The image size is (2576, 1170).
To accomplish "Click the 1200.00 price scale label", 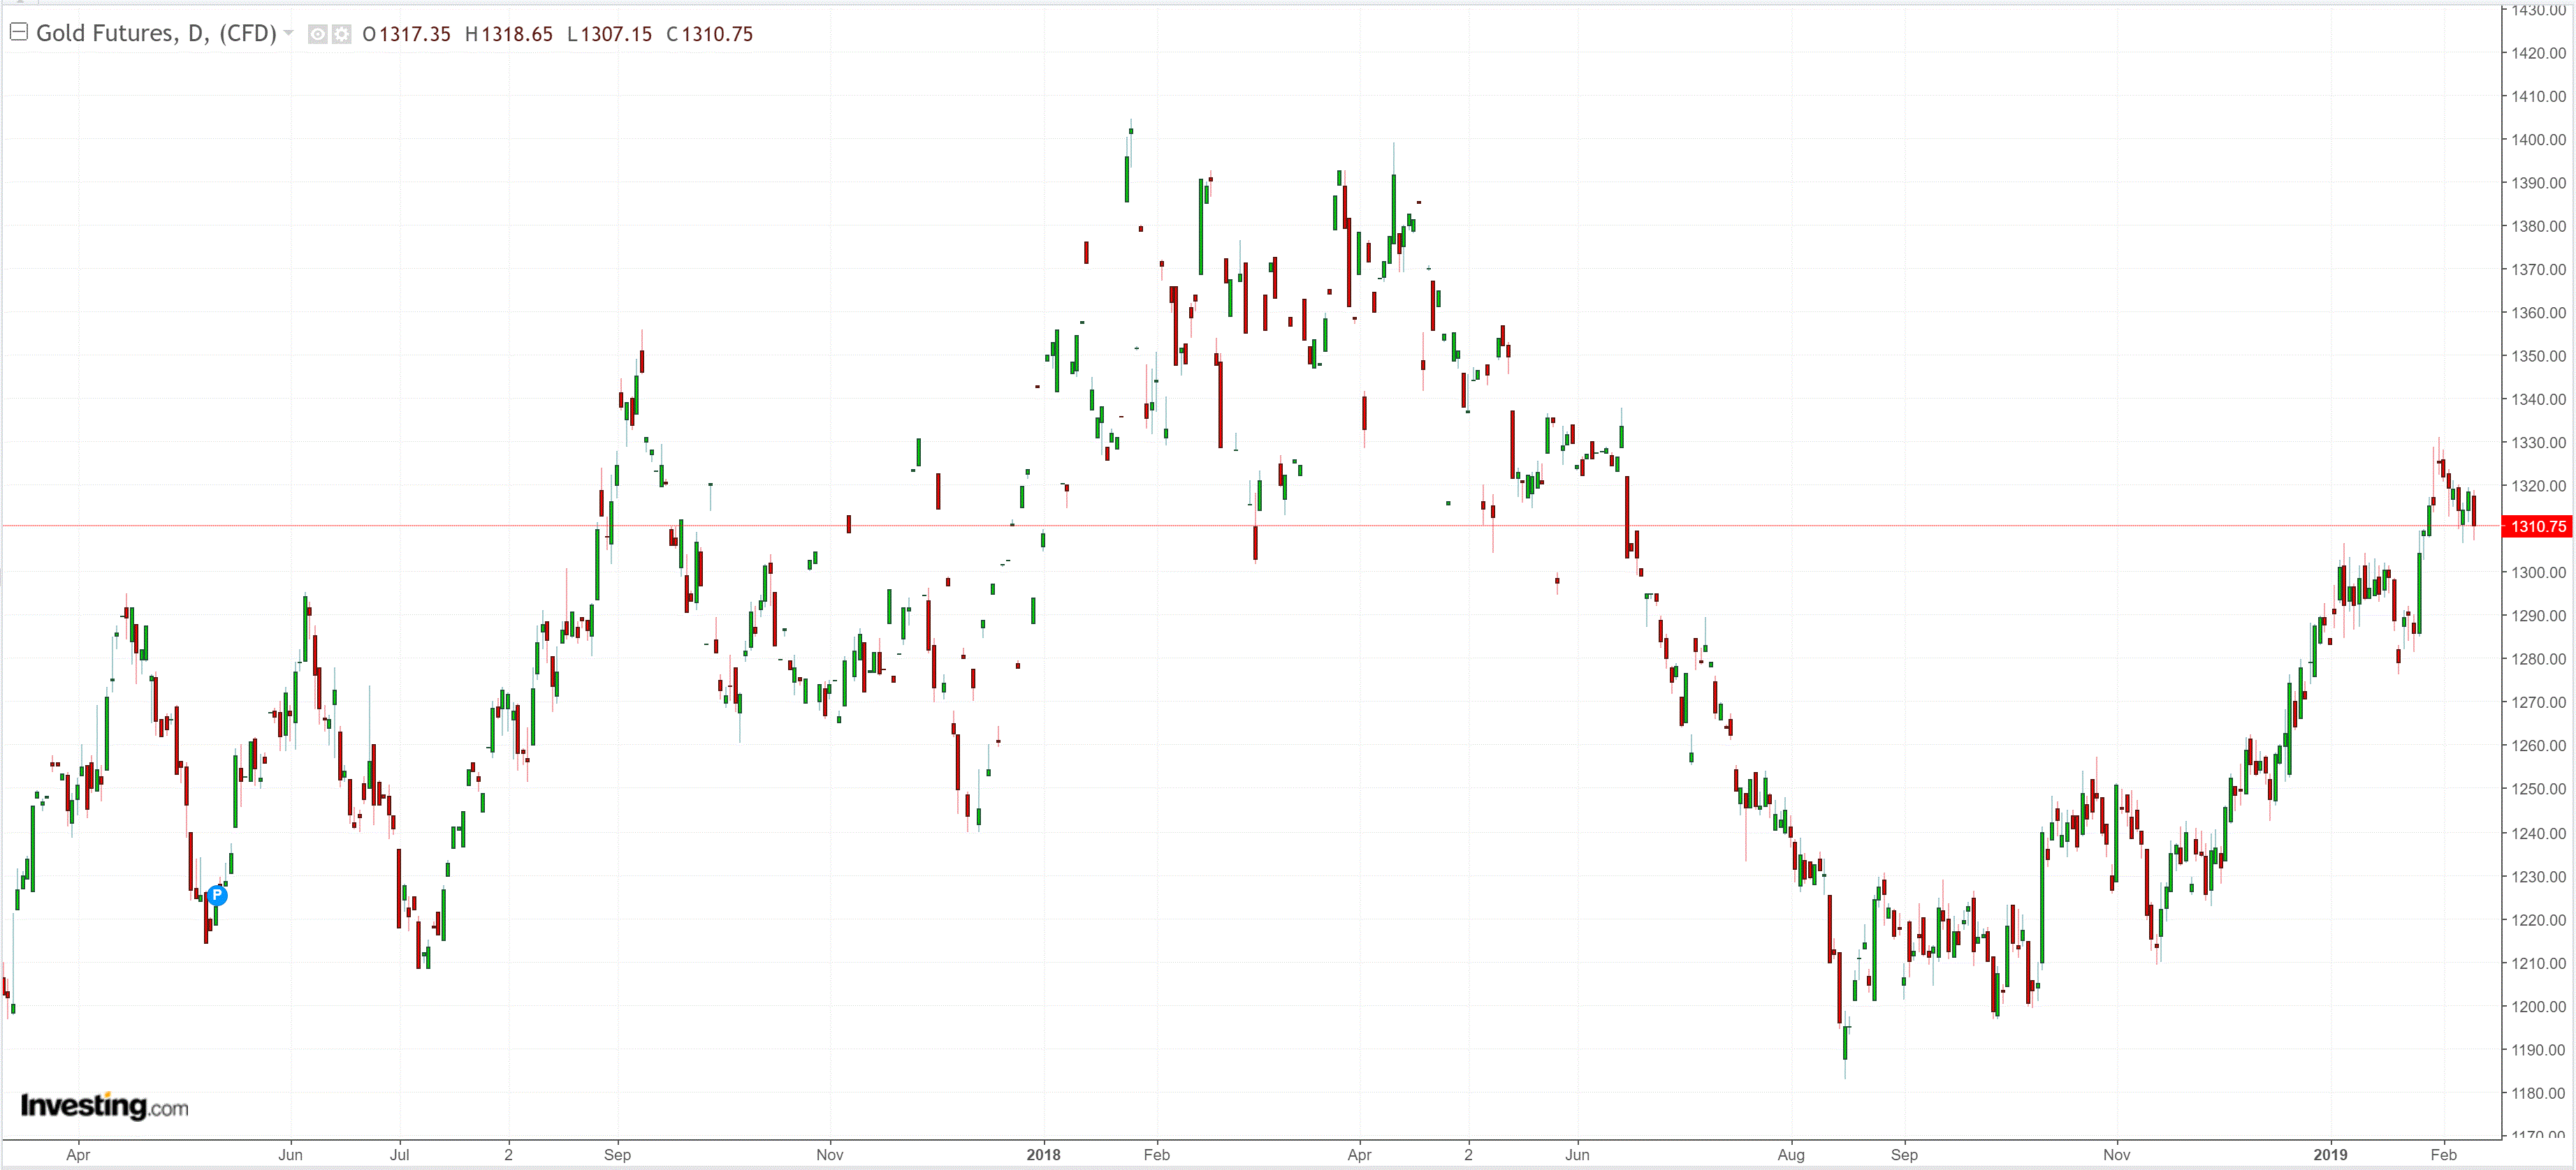I will 2538,1006.
